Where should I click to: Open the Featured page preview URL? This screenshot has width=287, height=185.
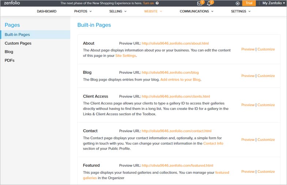(178, 165)
